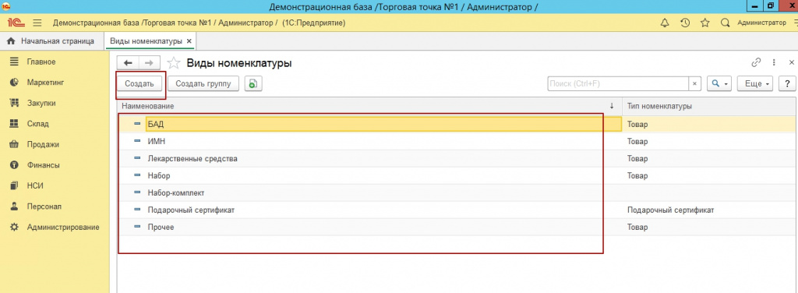Click the Тип номенклатуры column header

710,106
